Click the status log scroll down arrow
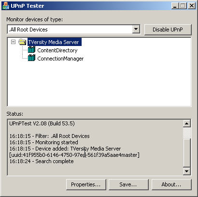198x197 pixels. (x=187, y=171)
